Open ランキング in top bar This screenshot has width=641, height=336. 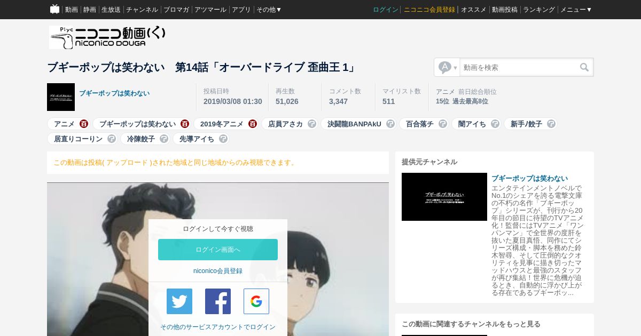click(x=539, y=10)
